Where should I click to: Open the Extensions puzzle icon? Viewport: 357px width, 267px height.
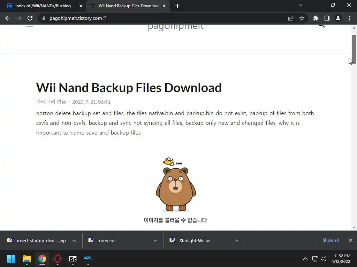tap(316, 18)
